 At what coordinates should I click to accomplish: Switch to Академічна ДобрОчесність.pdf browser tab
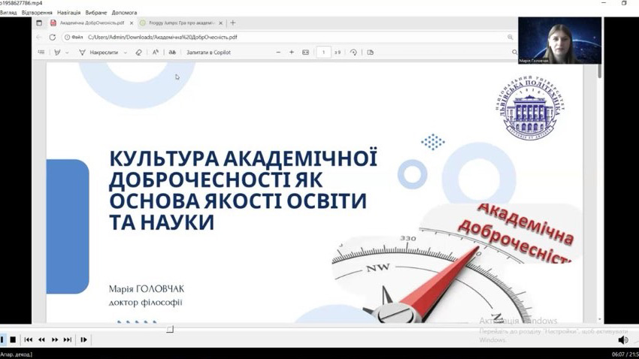92,23
